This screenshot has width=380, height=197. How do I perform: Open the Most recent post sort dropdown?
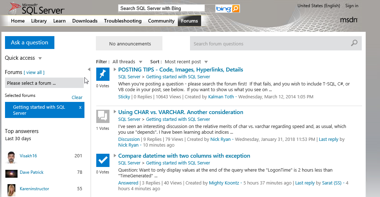point(206,62)
